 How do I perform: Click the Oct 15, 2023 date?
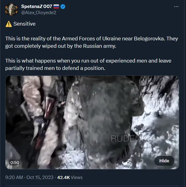pyautogui.click(x=40, y=177)
